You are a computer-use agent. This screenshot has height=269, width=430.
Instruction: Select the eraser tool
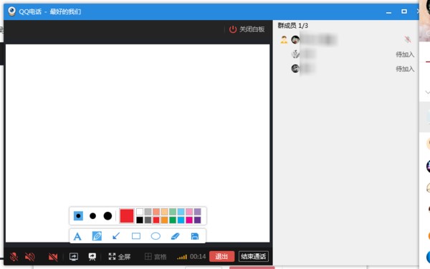pos(176,236)
